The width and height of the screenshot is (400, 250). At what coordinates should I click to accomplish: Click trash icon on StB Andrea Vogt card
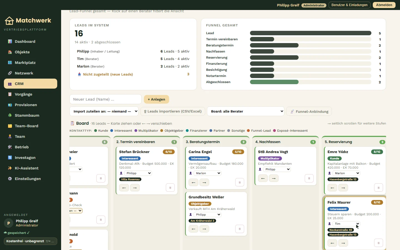309,178
